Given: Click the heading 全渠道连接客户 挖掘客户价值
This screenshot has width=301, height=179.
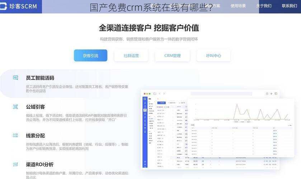Looking at the screenshot, I should point(149,28).
